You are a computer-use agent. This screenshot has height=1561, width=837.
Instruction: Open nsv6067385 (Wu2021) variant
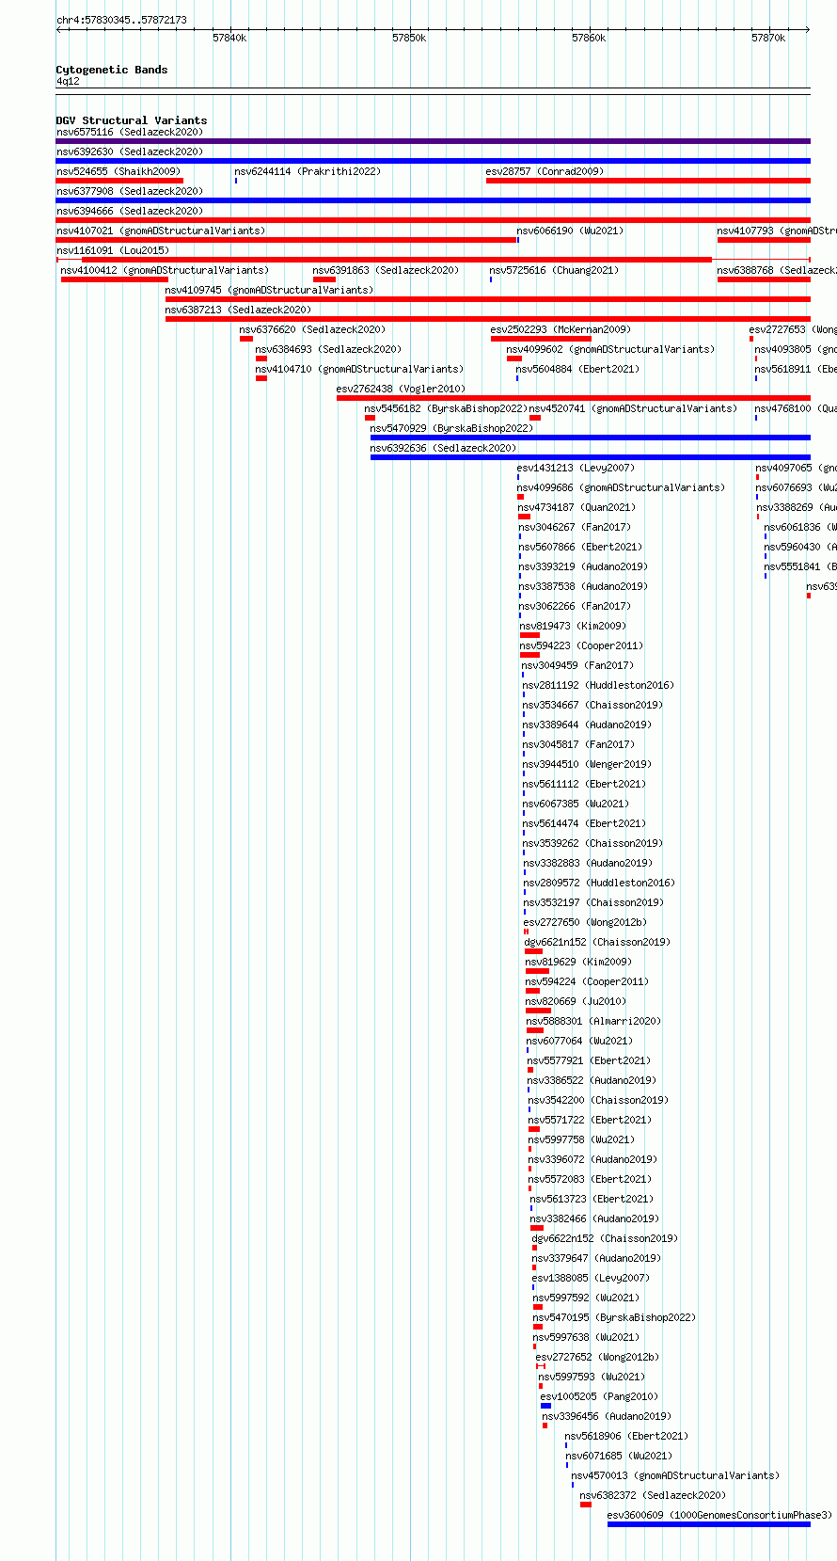click(576, 804)
